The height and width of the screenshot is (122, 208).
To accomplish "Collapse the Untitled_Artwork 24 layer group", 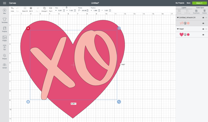I will tap(178, 18).
